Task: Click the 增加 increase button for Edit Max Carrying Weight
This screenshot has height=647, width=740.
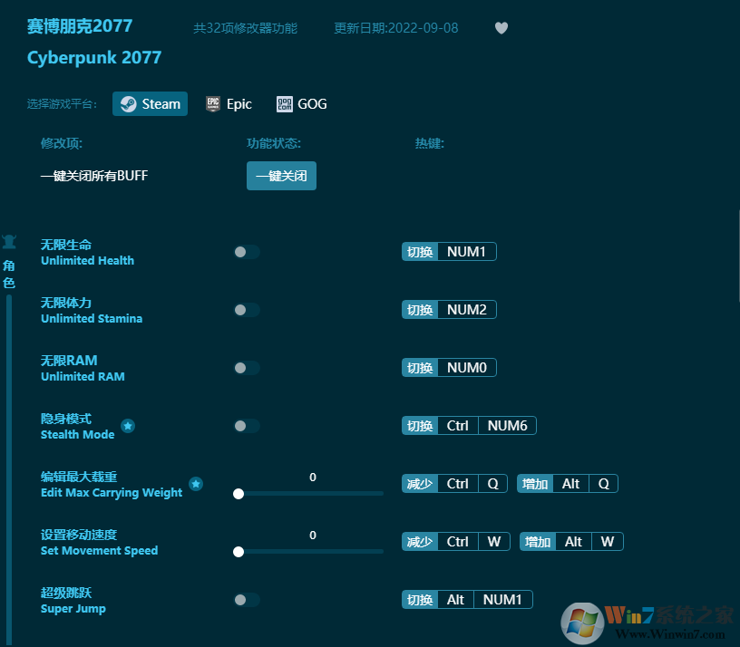Action: click(535, 483)
